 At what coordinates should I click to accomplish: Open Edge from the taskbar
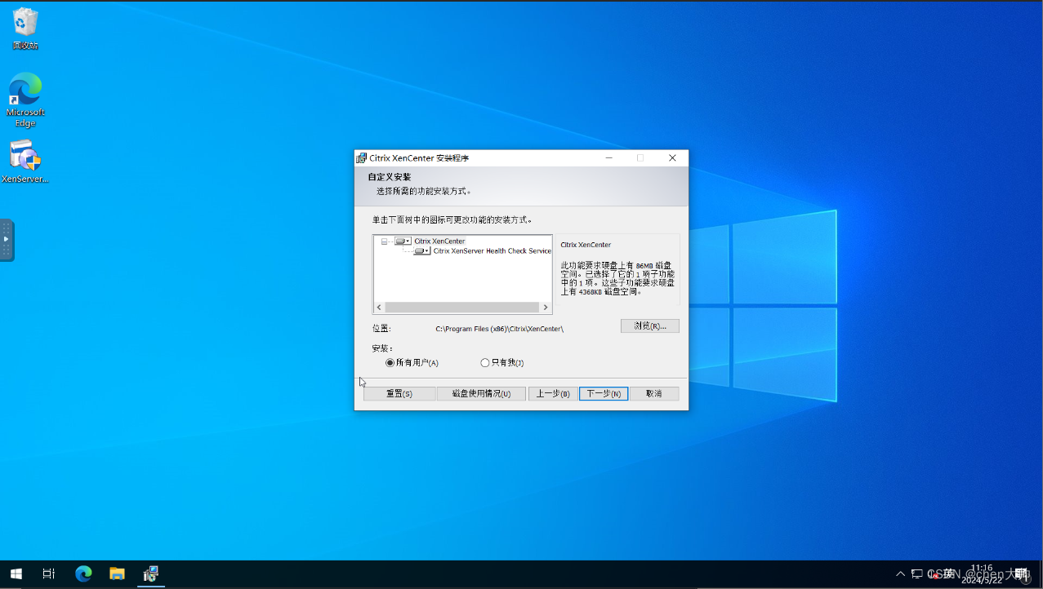83,574
